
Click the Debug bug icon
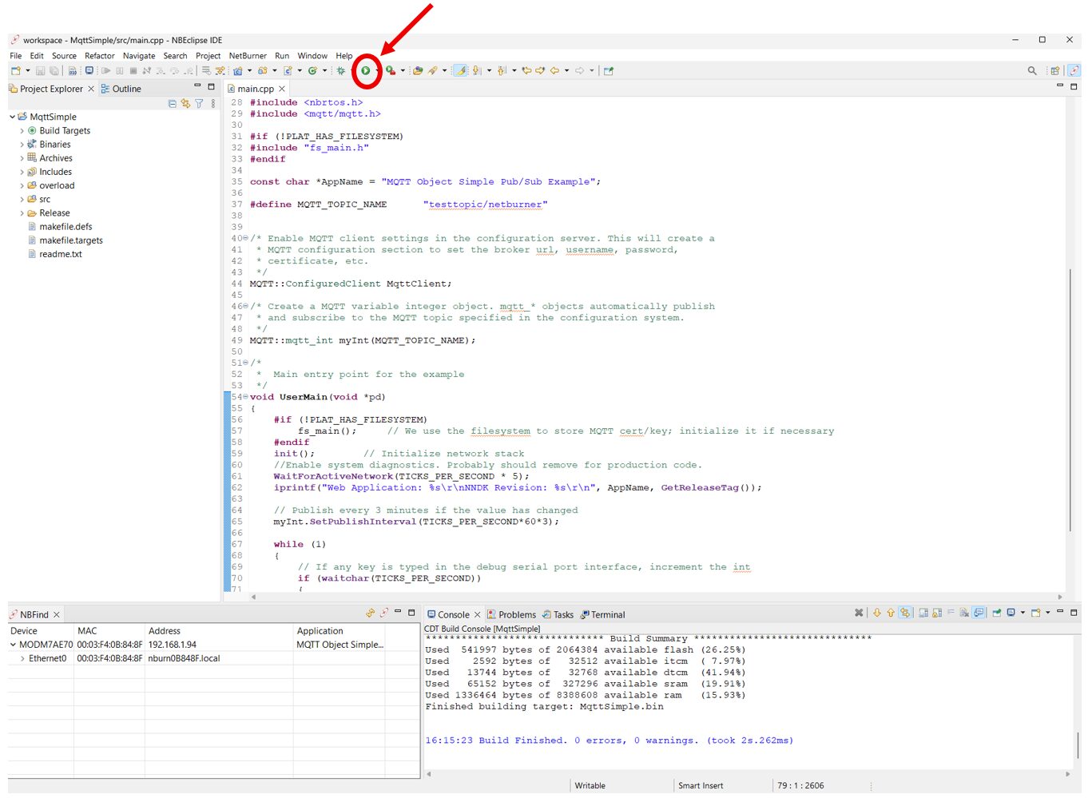[341, 70]
